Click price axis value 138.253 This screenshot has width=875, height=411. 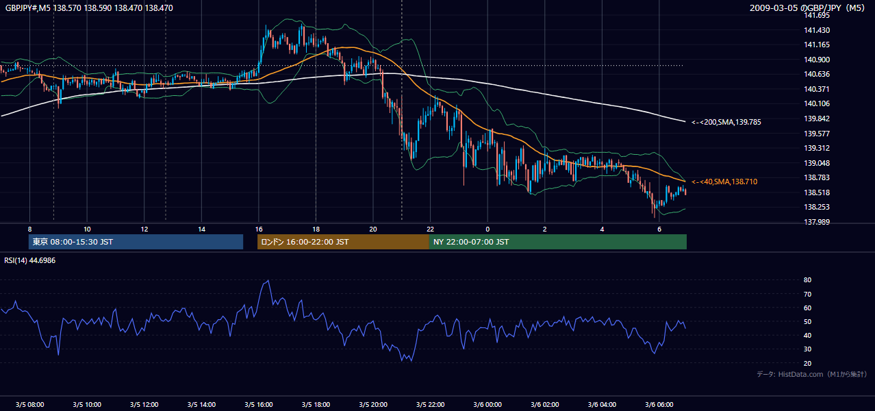pyautogui.click(x=817, y=207)
